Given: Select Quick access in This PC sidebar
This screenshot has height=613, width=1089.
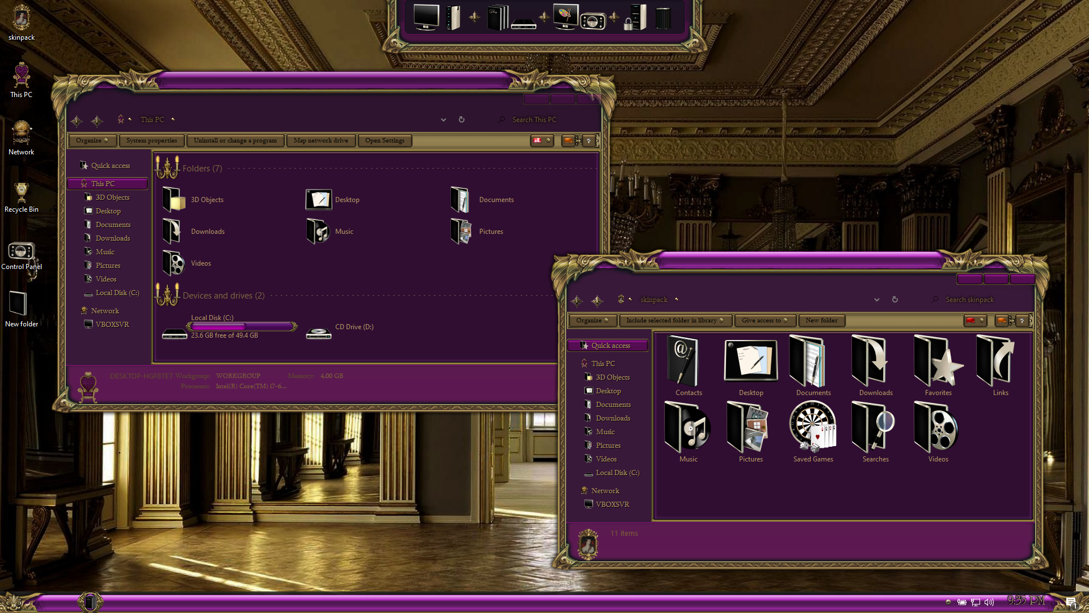Looking at the screenshot, I should (x=111, y=166).
